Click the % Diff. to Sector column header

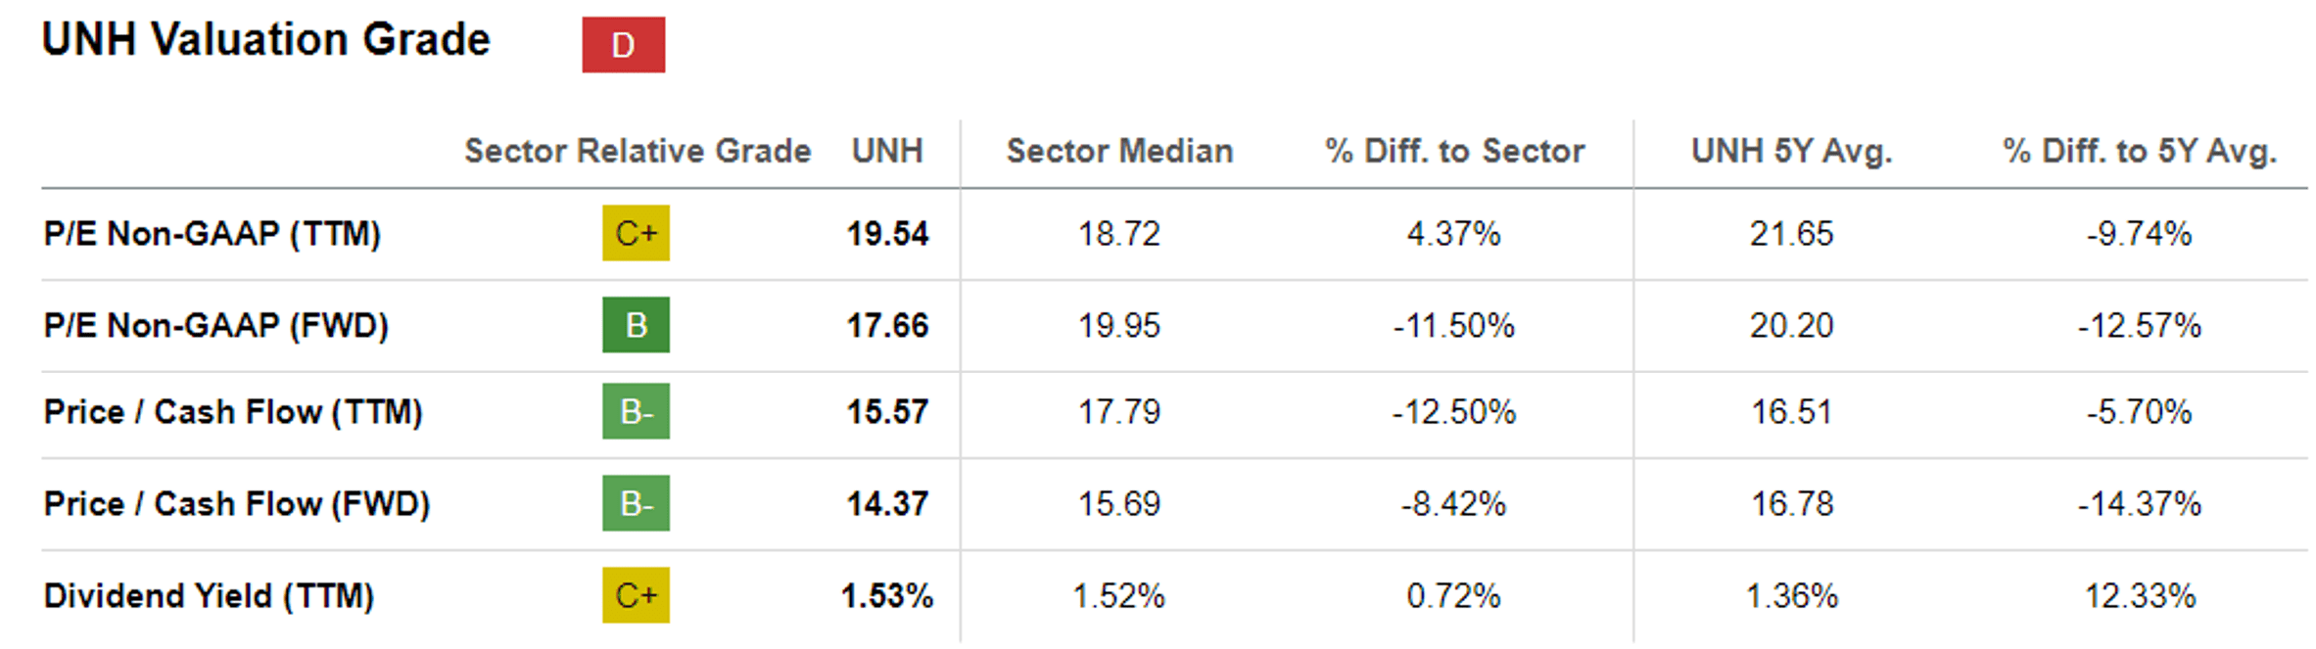(1454, 151)
